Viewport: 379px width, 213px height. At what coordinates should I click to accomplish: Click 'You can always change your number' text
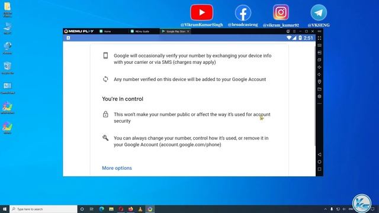pos(191,141)
